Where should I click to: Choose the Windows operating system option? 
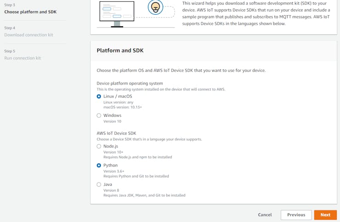[99, 116]
